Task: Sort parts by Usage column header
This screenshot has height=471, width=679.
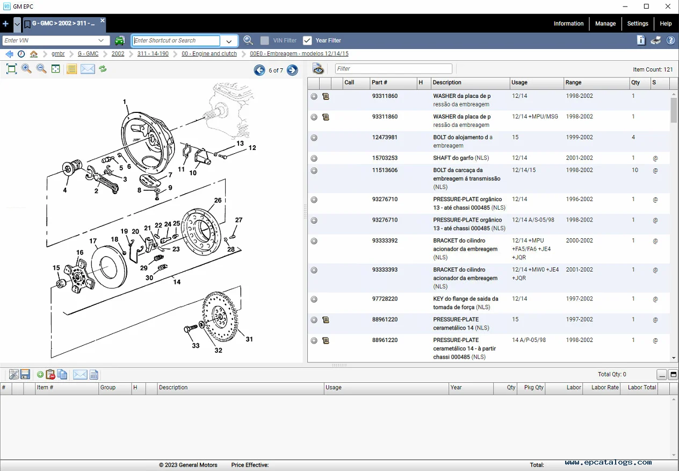Action: (537, 83)
